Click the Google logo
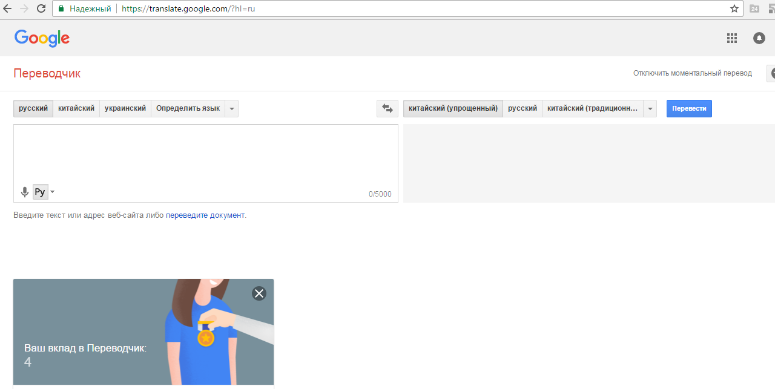775x389 pixels. coord(42,38)
